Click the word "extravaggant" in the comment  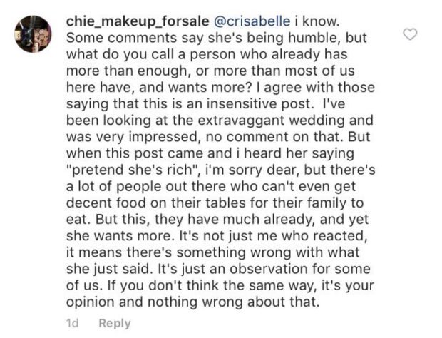click(x=241, y=121)
